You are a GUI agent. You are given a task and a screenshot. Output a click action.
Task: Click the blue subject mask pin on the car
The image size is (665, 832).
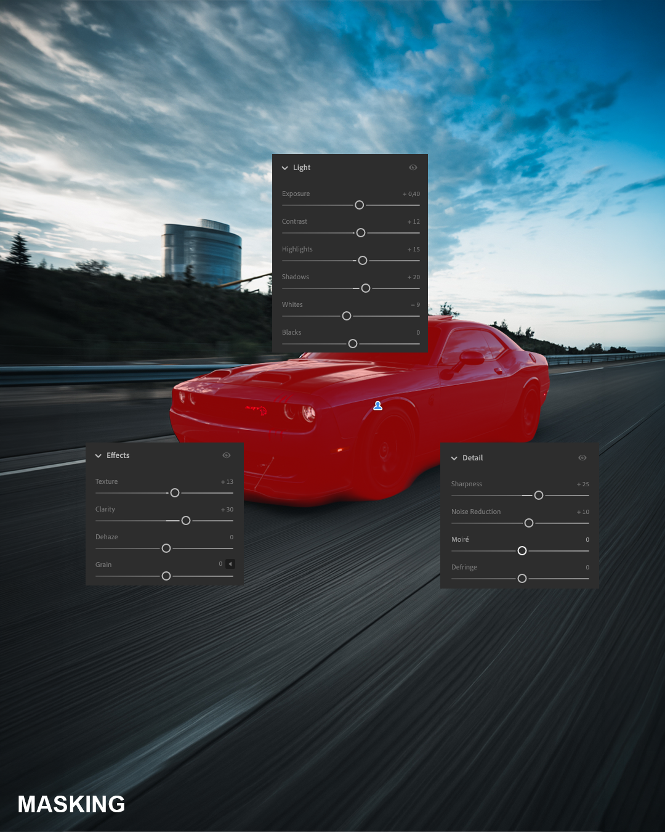378,406
